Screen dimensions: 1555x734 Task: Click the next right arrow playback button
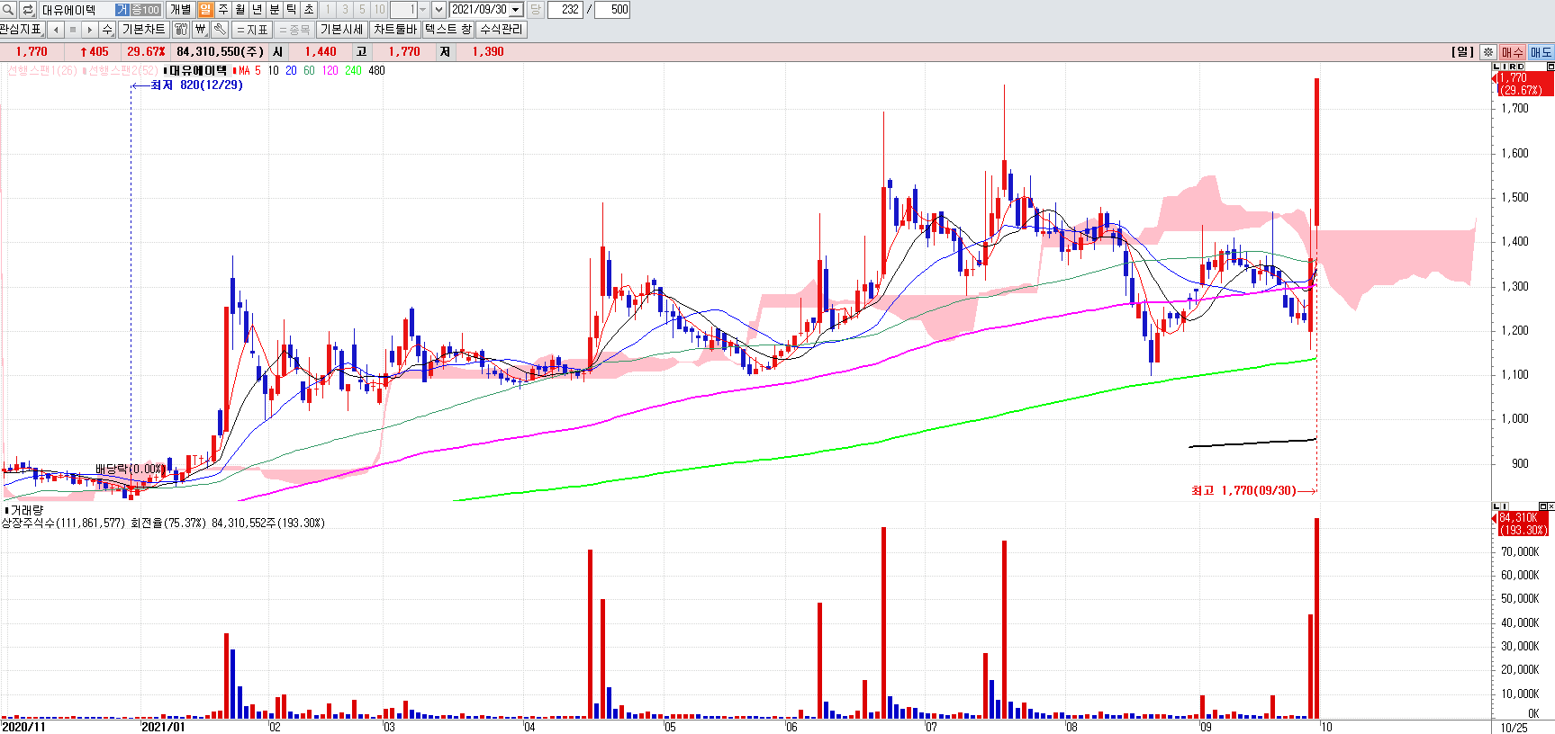[x=90, y=29]
